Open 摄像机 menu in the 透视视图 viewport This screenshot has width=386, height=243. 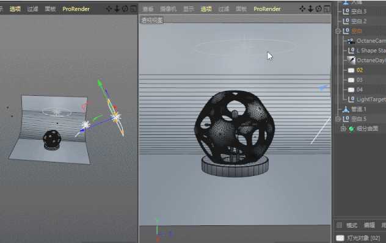coord(168,9)
